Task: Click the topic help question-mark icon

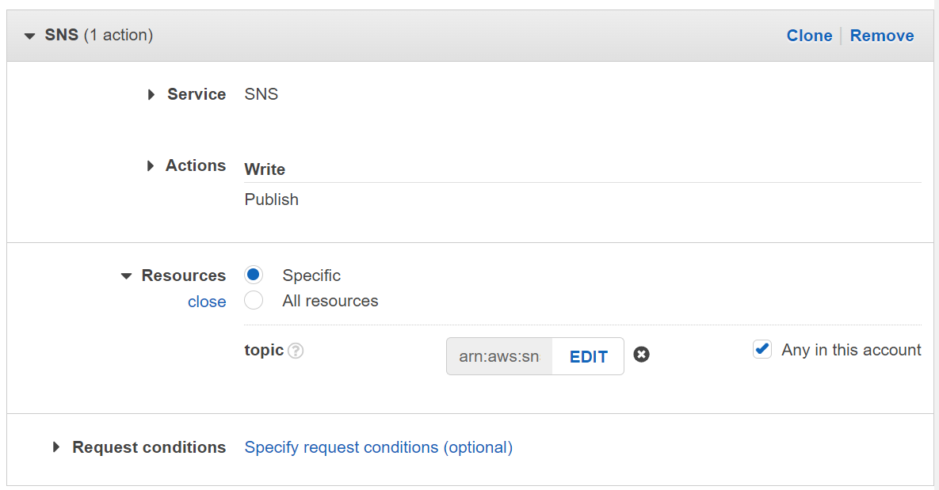Action: click(296, 351)
